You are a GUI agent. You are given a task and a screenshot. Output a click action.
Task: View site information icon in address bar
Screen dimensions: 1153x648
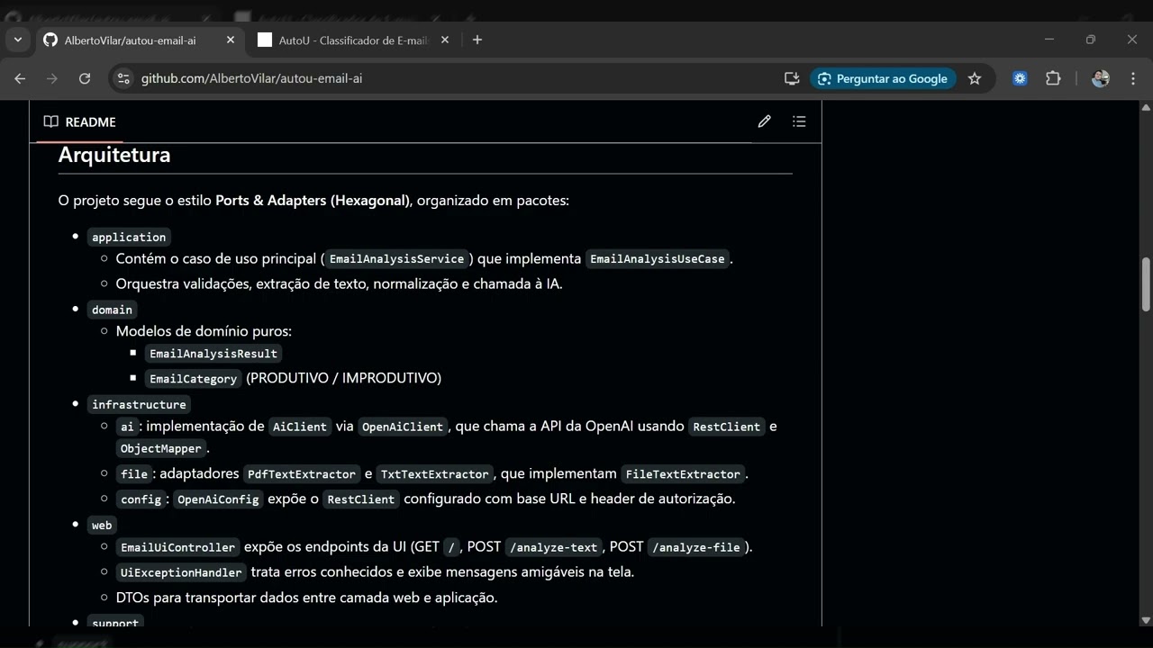tap(124, 78)
